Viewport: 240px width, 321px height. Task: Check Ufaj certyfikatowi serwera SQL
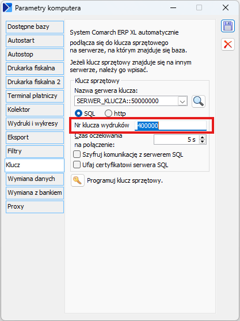[x=77, y=165]
